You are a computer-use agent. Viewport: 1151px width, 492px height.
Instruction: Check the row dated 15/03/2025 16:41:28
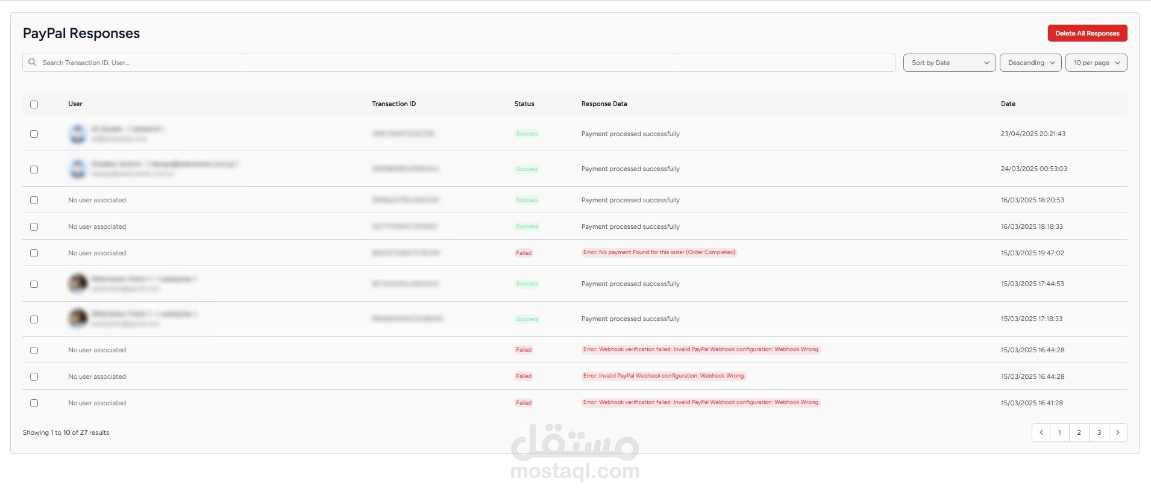34,403
